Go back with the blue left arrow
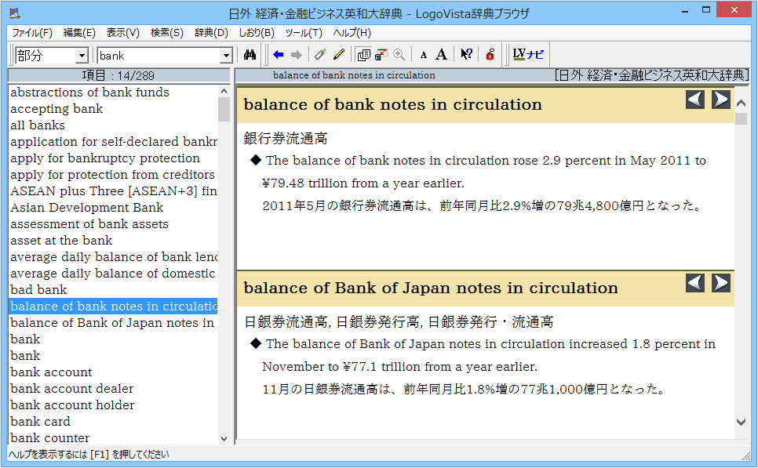Image resolution: width=758 pixels, height=468 pixels. tap(278, 55)
